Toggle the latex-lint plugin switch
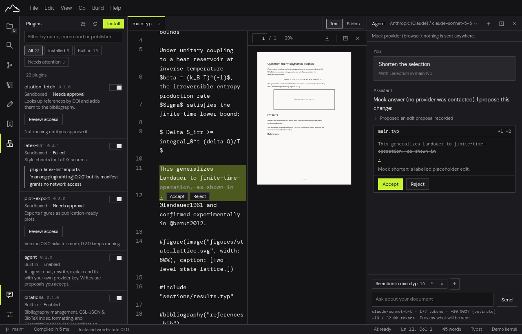This screenshot has width=522, height=334. click(x=116, y=146)
